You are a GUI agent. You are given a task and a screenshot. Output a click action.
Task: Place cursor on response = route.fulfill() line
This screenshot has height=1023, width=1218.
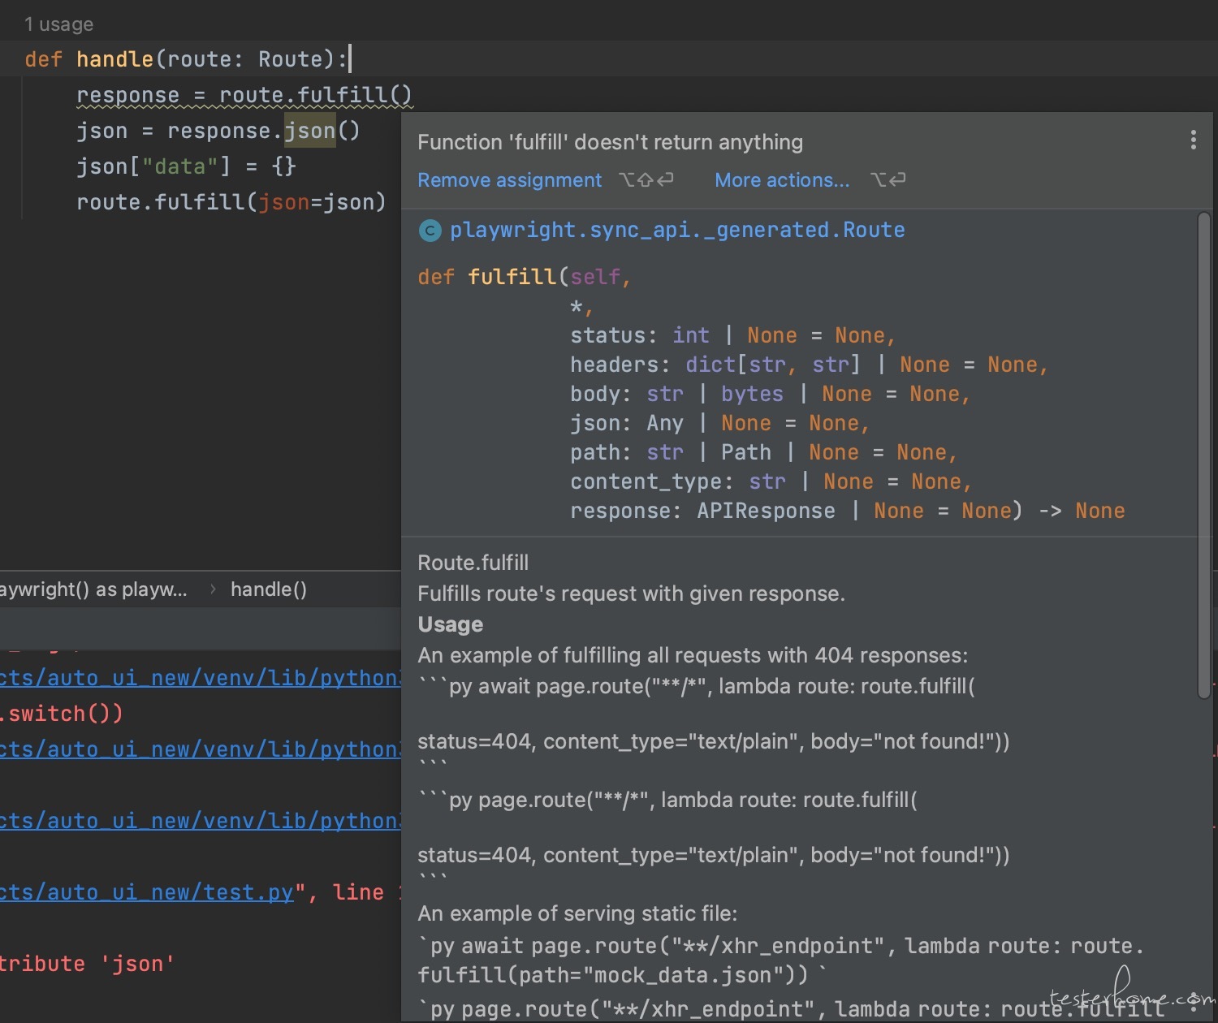pos(244,95)
